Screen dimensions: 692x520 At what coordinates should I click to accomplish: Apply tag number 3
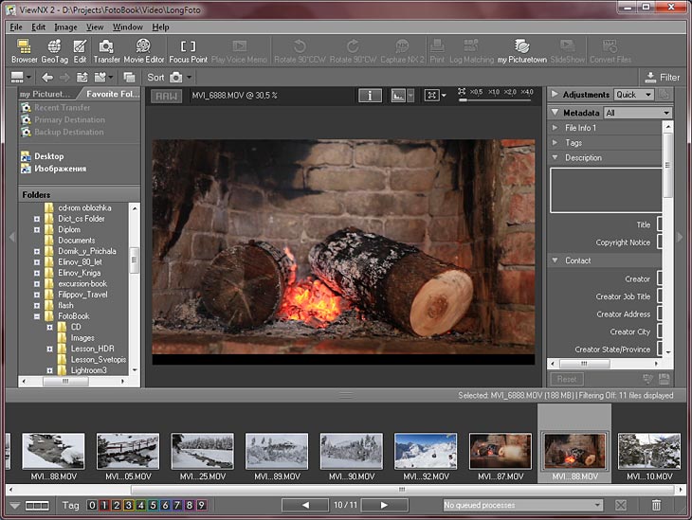(x=128, y=505)
